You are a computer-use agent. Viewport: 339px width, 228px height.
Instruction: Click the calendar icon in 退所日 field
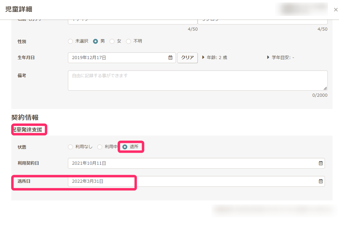321,181
